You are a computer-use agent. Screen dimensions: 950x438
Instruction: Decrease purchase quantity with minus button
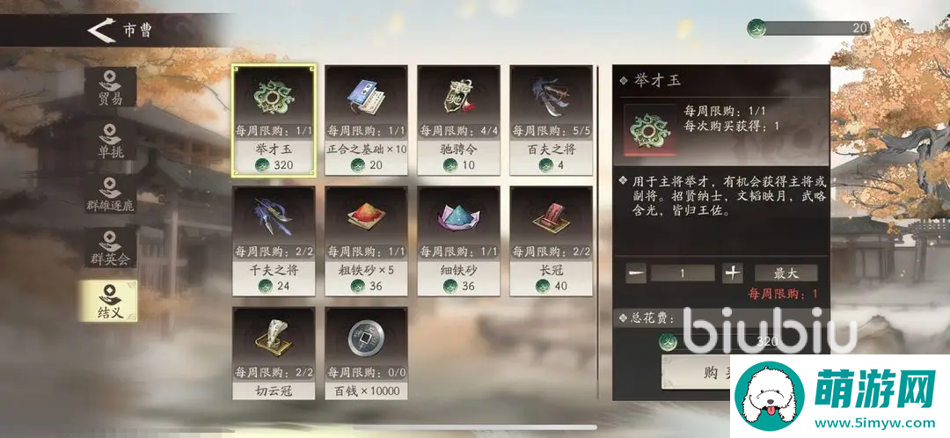(x=637, y=274)
